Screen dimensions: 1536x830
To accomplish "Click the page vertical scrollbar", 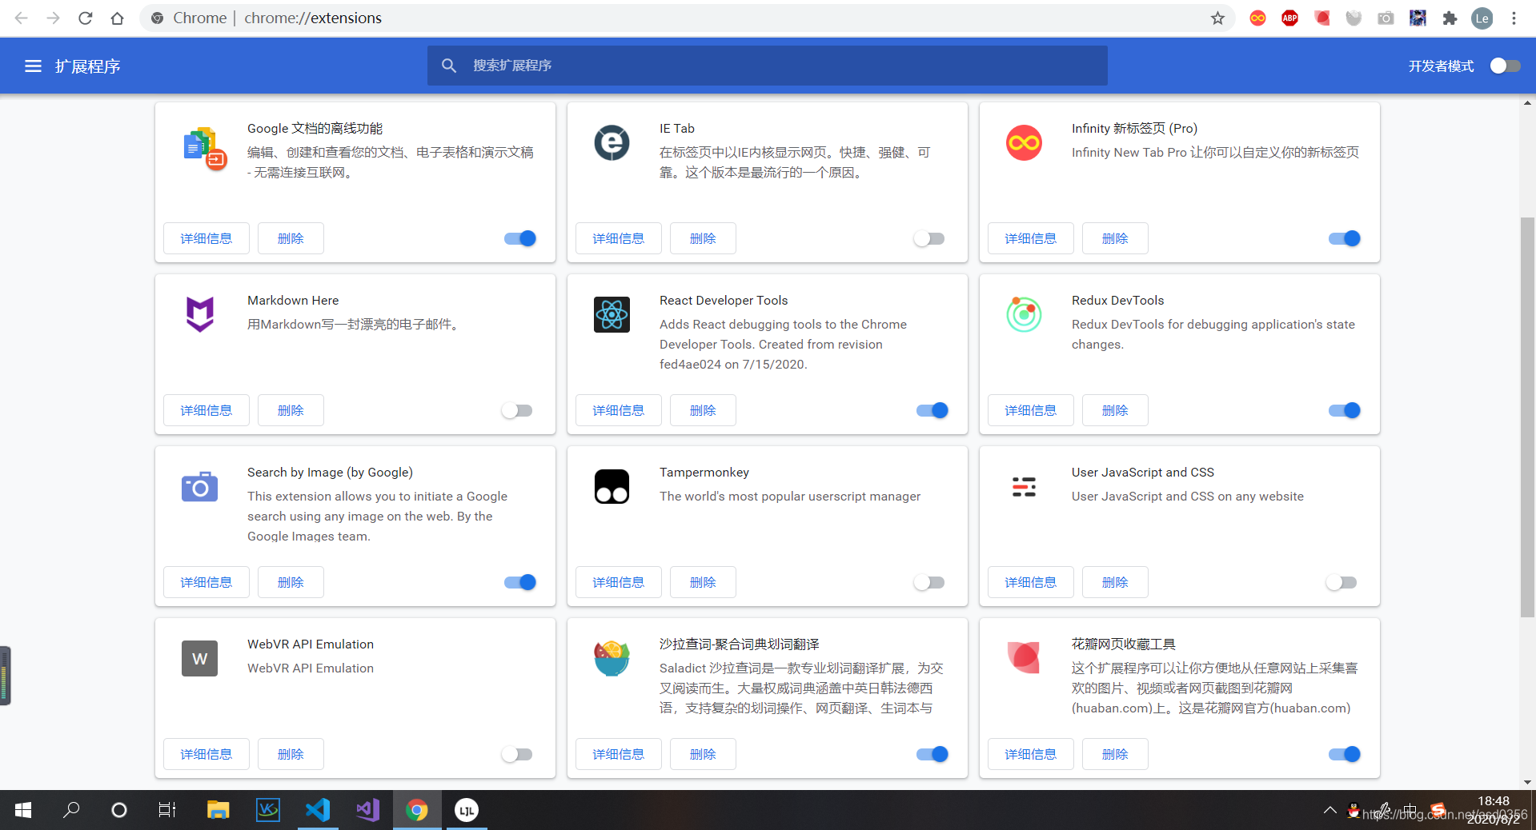I will (1528, 416).
